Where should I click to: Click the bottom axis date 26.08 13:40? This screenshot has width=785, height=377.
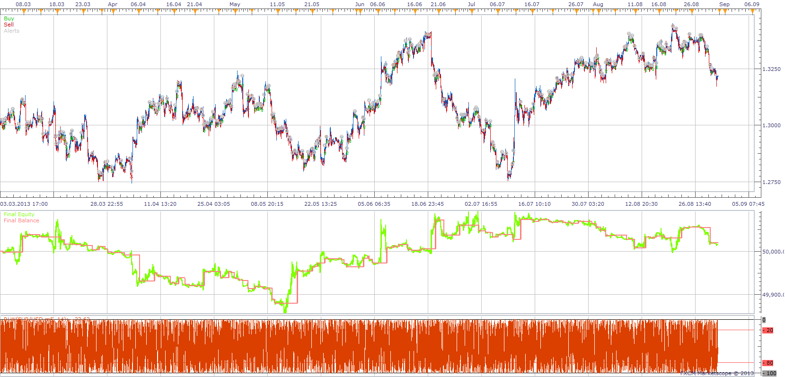pos(695,204)
